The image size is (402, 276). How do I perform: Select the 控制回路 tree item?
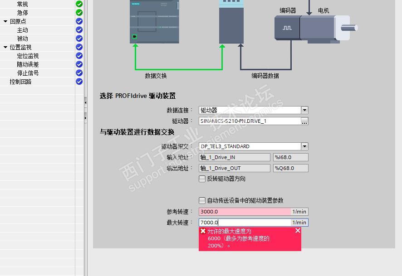click(20, 82)
